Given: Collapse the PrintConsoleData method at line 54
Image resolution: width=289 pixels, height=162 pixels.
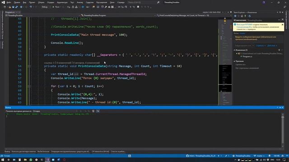Looking at the screenshot, I should click(29, 66).
